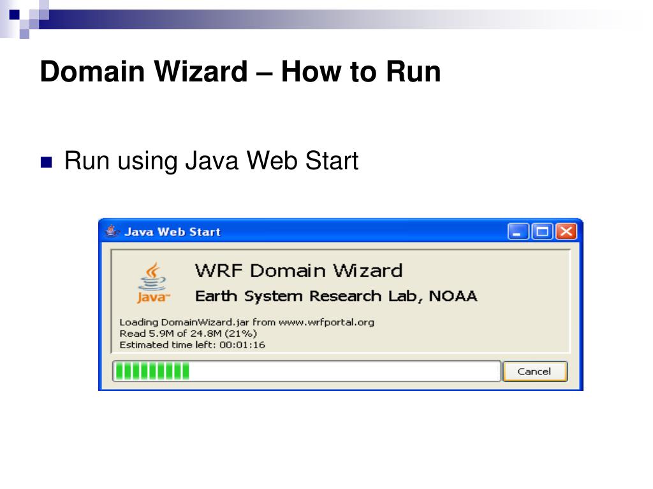
Task: Click 'Read 5.9M of 24.8M (21%)' status
Action: tap(188, 334)
